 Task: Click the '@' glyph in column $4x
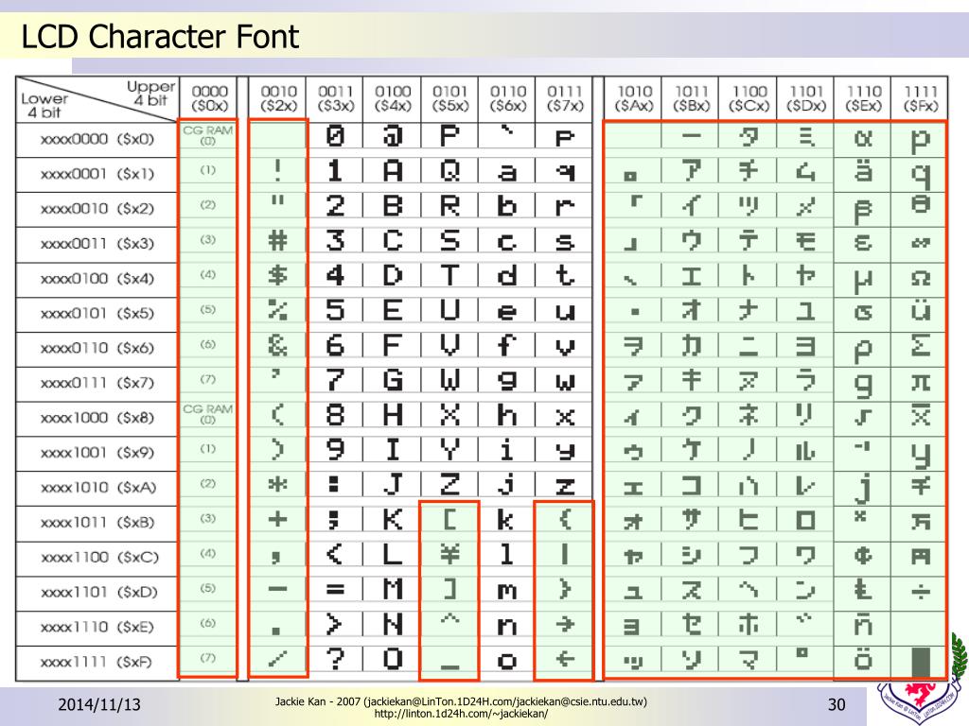[x=393, y=136]
